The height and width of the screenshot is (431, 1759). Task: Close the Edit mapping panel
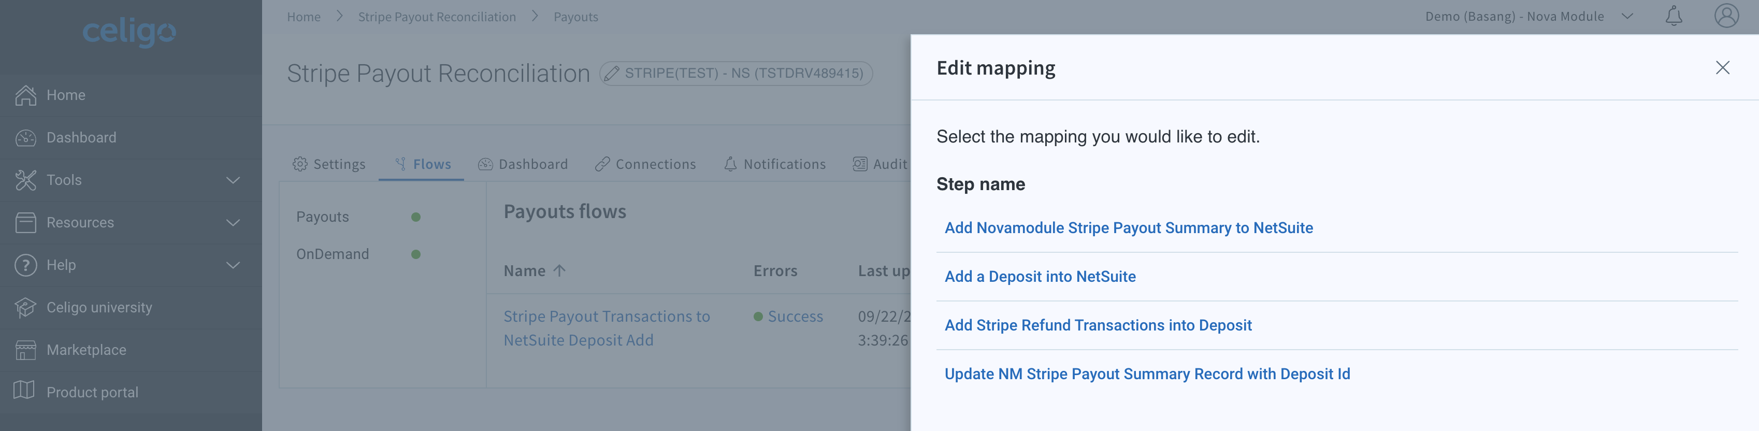(1722, 68)
